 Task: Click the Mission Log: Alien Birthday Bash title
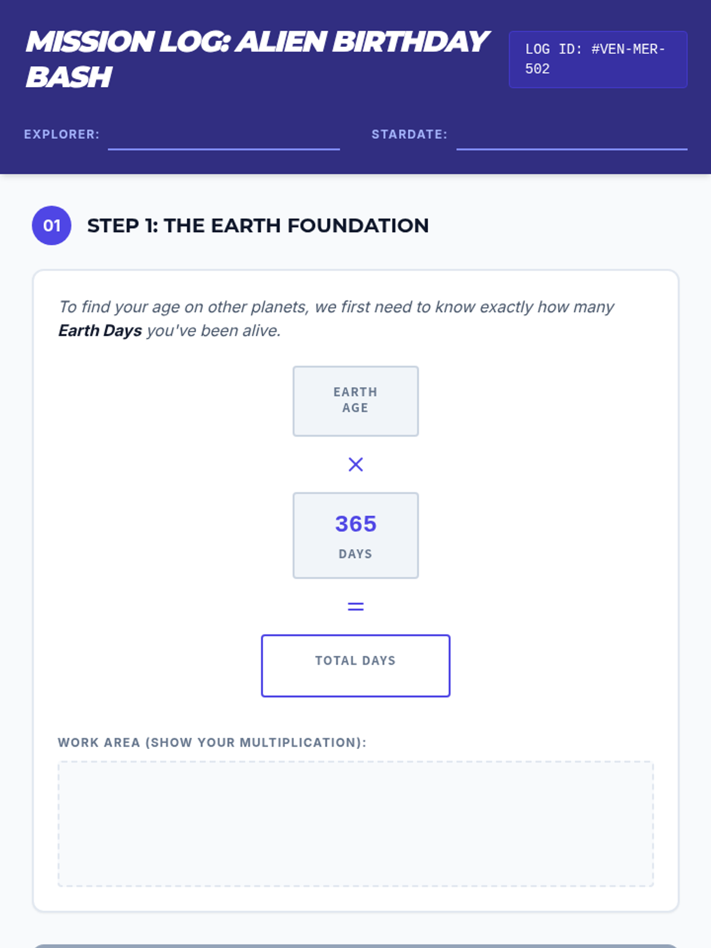pyautogui.click(x=257, y=59)
